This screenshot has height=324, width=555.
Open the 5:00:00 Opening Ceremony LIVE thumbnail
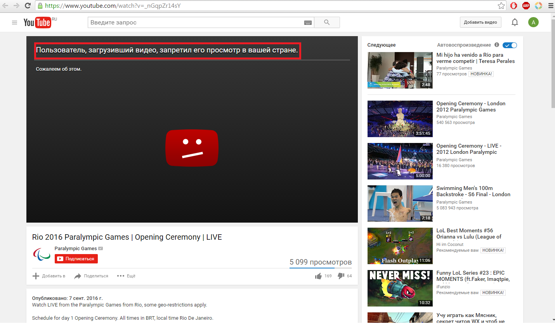(x=400, y=161)
